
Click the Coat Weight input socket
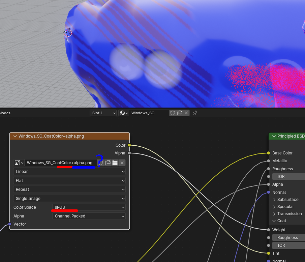pos(269,230)
